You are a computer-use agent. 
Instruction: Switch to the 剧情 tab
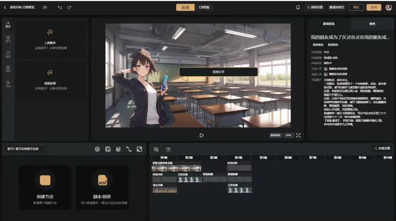pyautogui.click(x=185, y=7)
